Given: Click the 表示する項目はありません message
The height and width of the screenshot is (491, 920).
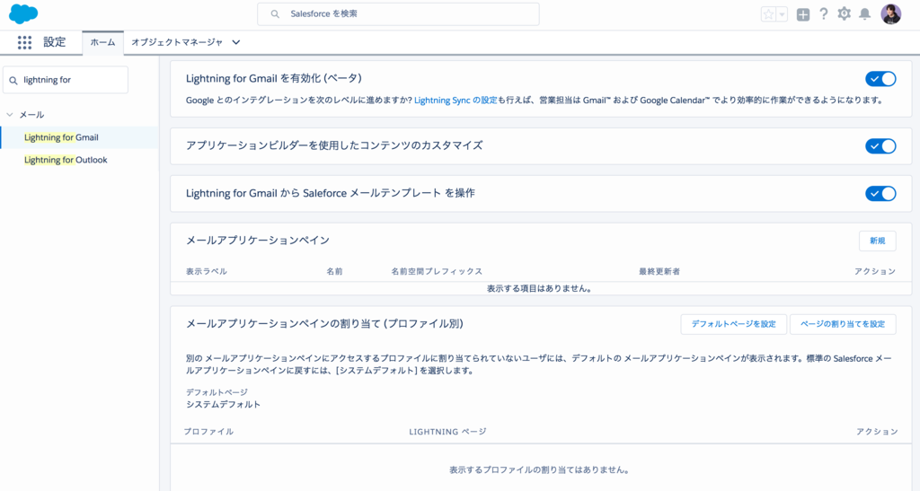Looking at the screenshot, I should 539,288.
